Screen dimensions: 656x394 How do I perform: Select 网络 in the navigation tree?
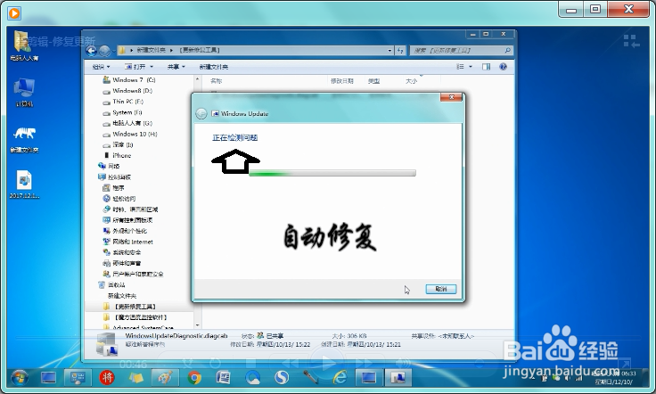click(x=109, y=166)
